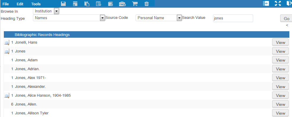The image size is (292, 117).
Task: Click the exit door icon at top right
Action: pyautogui.click(x=289, y=3)
